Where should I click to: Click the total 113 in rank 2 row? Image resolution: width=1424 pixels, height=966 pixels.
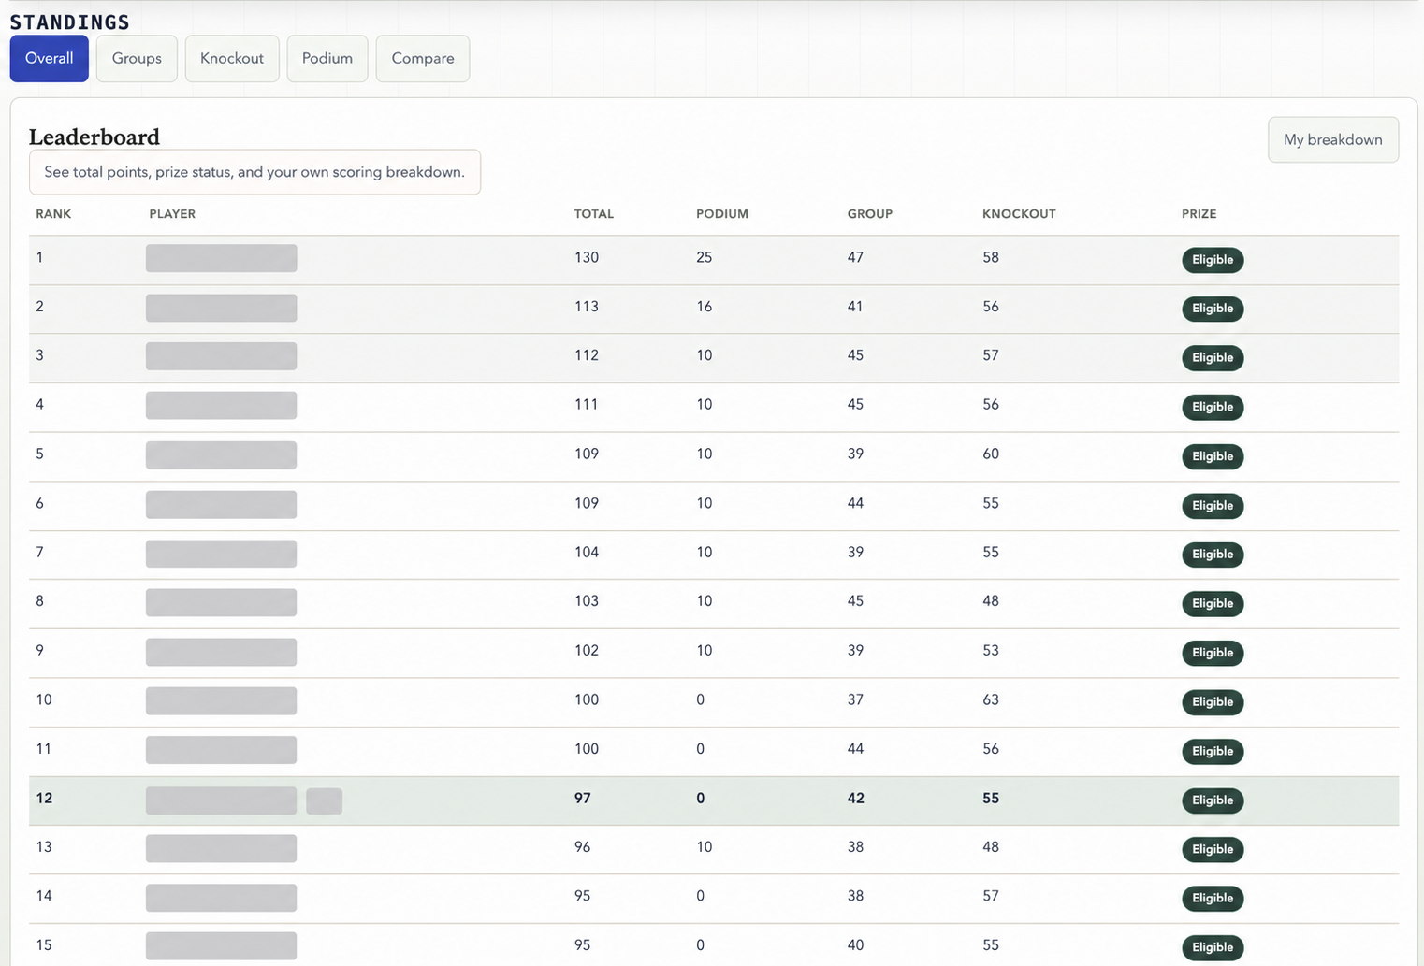[x=587, y=307]
